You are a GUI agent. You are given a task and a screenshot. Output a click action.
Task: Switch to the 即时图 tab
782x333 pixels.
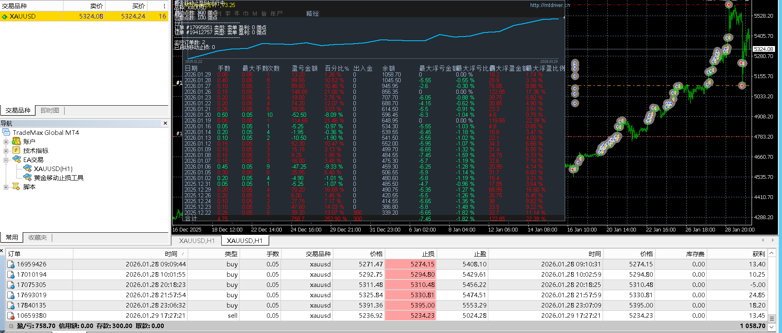pyautogui.click(x=50, y=111)
